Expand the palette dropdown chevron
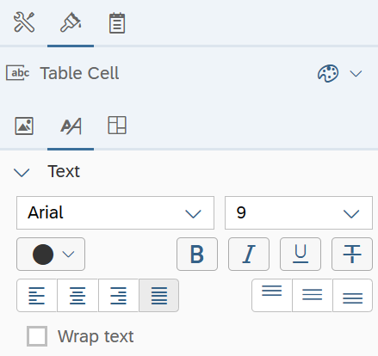The width and height of the screenshot is (378, 356). click(356, 74)
